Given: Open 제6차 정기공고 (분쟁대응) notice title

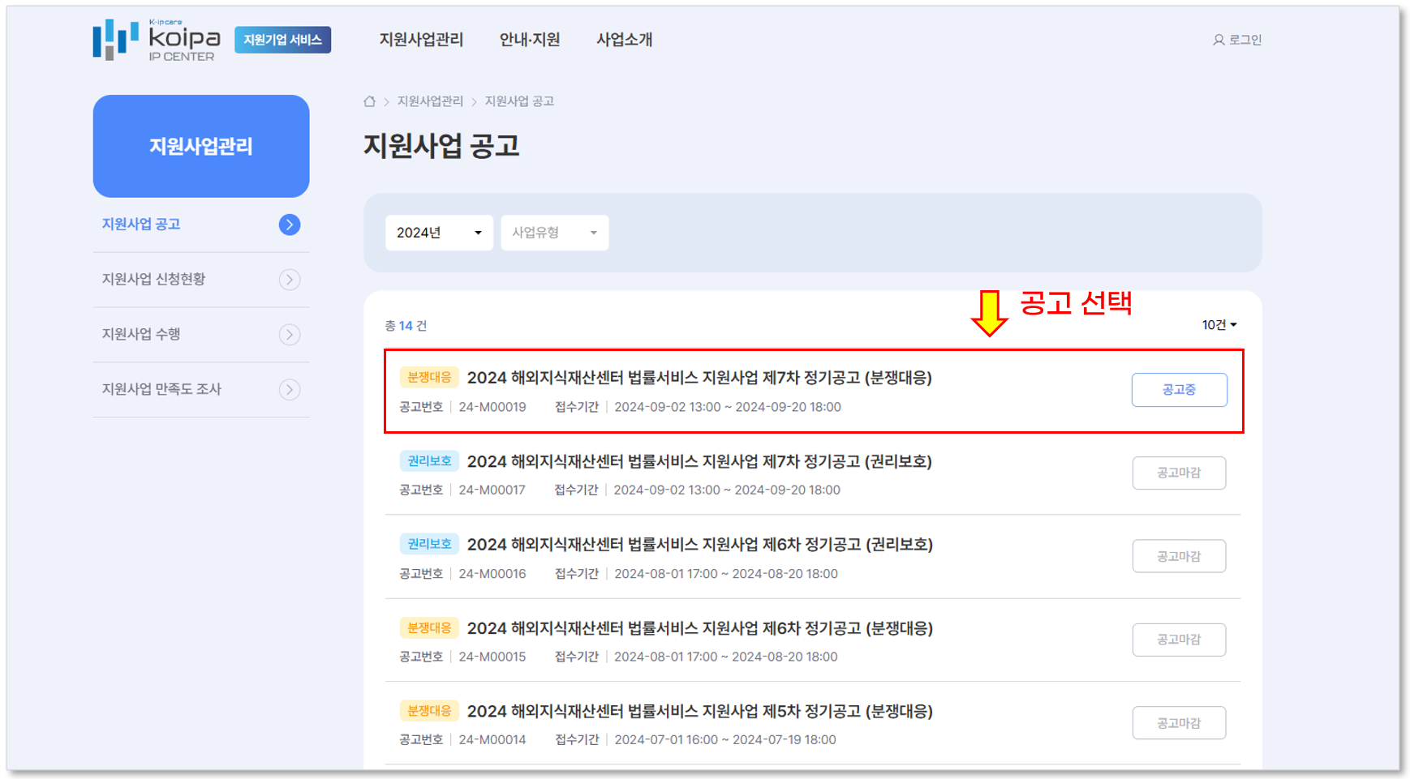Looking at the screenshot, I should pos(700,628).
